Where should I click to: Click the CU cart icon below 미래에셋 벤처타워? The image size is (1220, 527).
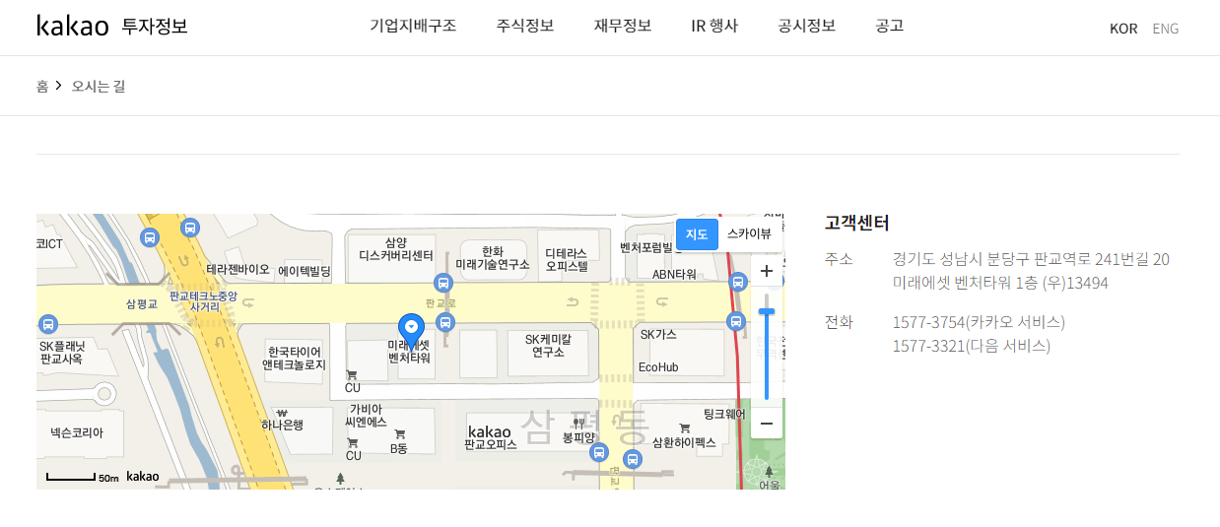pyautogui.click(x=352, y=374)
